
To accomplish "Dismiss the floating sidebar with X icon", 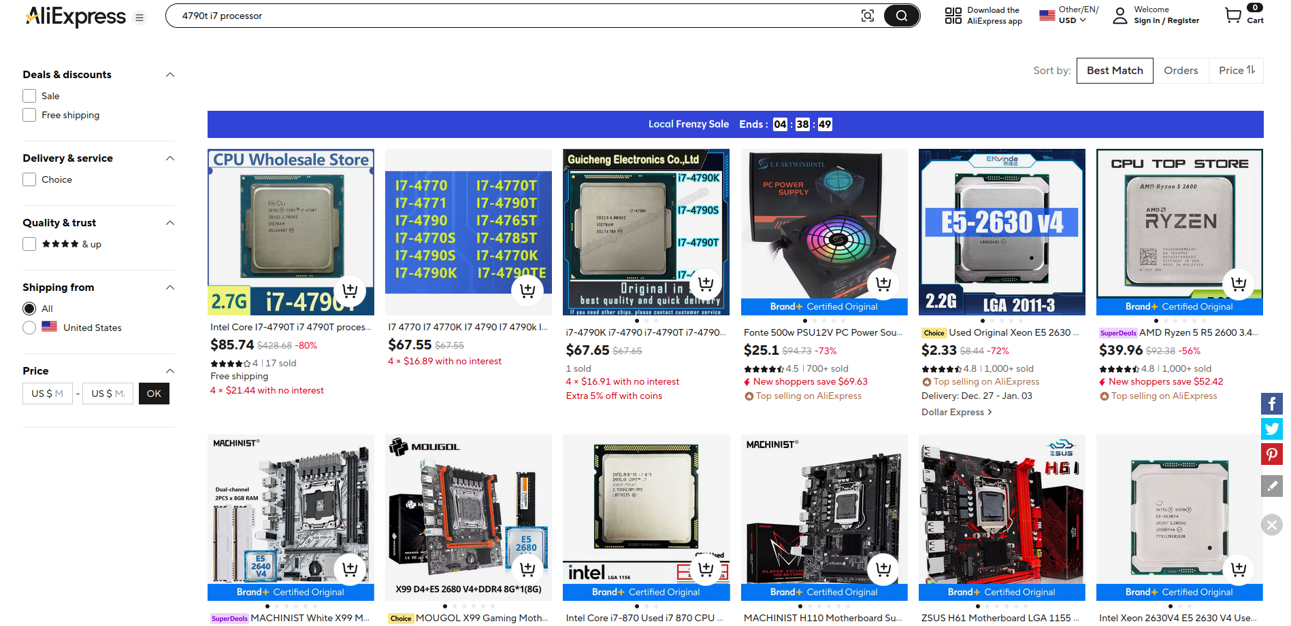I will (x=1272, y=525).
